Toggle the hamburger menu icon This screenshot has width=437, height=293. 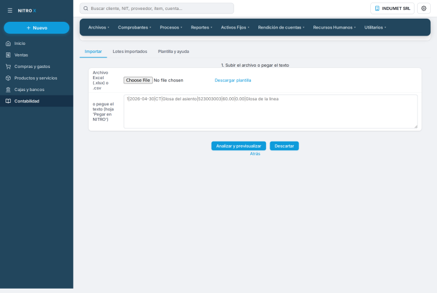pos(10,11)
